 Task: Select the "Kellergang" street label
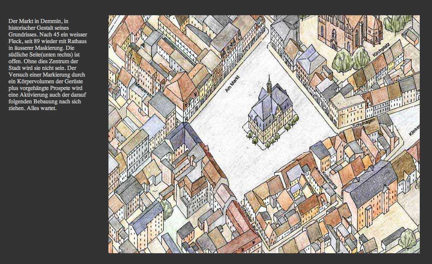coord(329,180)
